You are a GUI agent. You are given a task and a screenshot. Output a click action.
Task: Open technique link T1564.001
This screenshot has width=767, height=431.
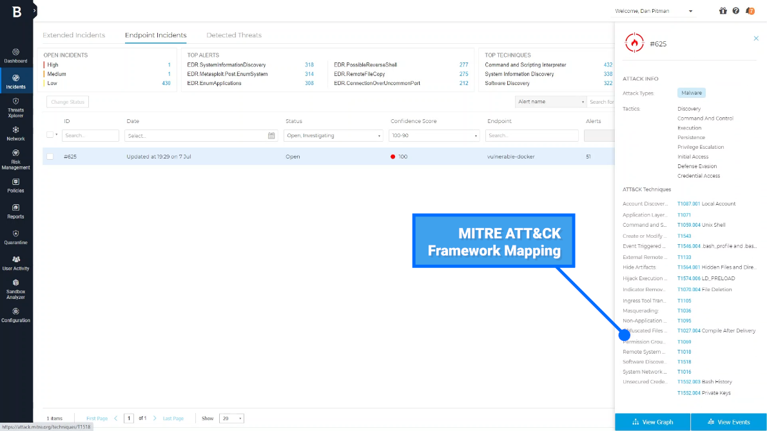point(689,267)
